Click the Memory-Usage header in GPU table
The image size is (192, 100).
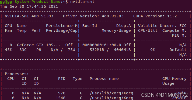[x=116, y=30]
